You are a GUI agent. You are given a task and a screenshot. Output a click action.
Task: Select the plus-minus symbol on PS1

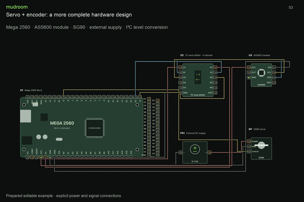click(x=195, y=149)
